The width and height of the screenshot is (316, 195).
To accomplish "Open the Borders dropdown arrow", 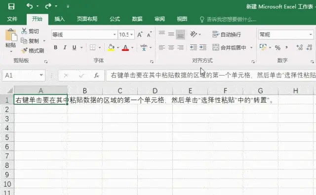I will tap(100, 47).
